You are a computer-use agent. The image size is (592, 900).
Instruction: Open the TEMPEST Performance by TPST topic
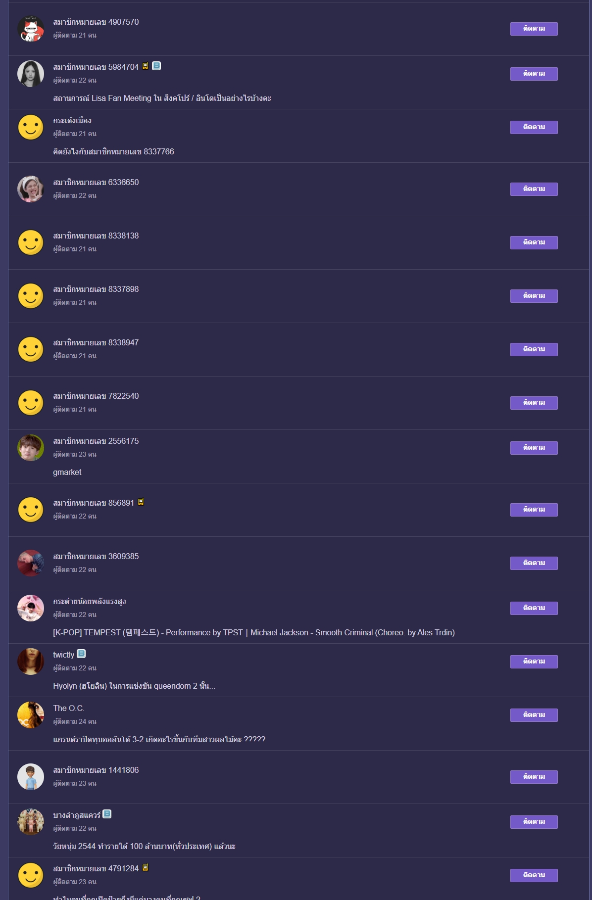pyautogui.click(x=254, y=632)
